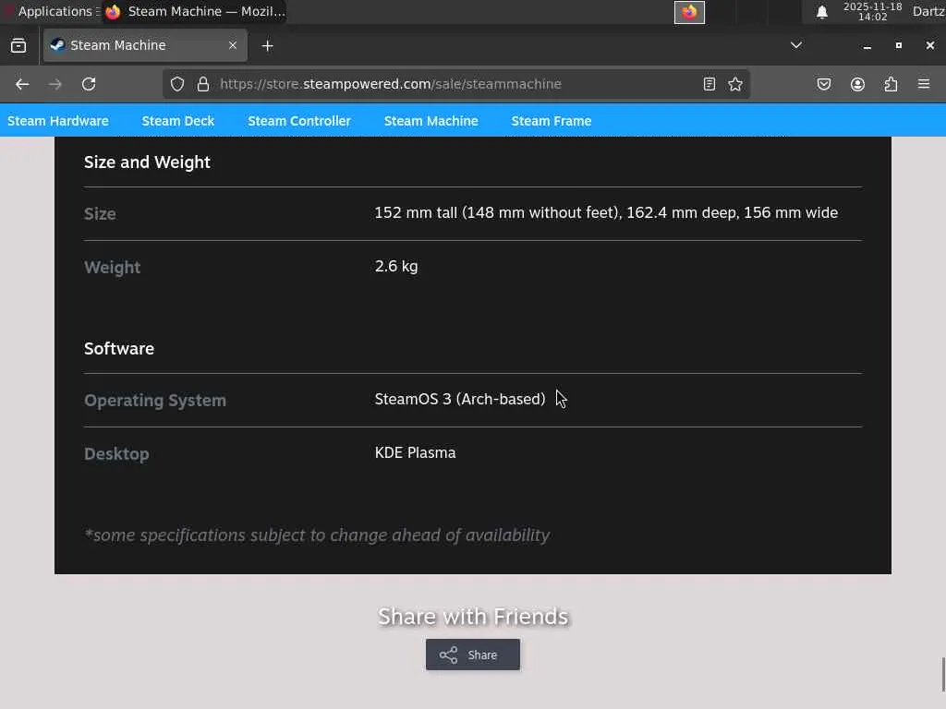Click the 'Share with Friends' heading
Image resolution: width=946 pixels, height=709 pixels.
(x=473, y=617)
